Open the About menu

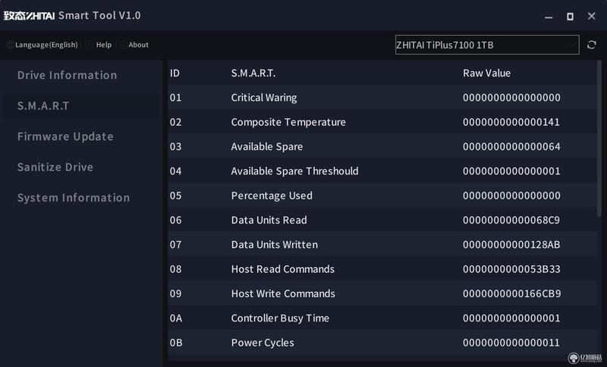click(139, 45)
